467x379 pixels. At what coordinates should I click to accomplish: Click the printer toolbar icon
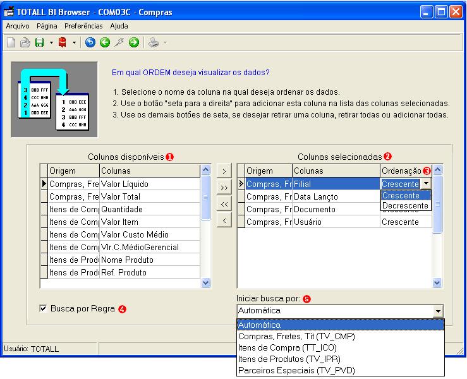click(x=154, y=42)
